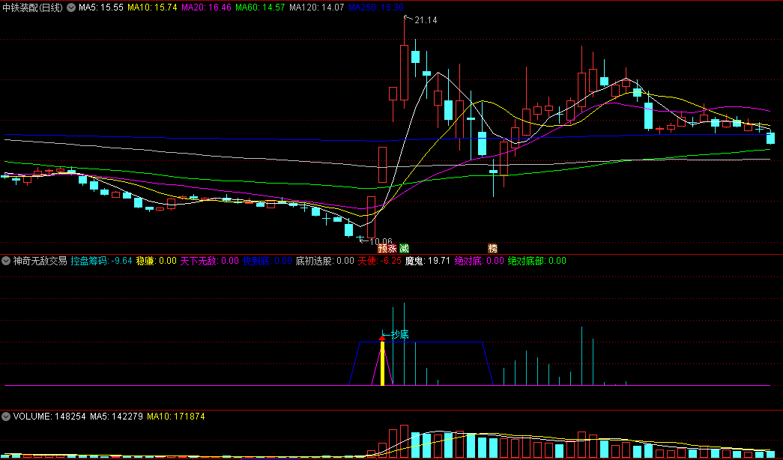
Task: Click the magenta 绝对底: 0.00 value
Action: [x=480, y=261]
